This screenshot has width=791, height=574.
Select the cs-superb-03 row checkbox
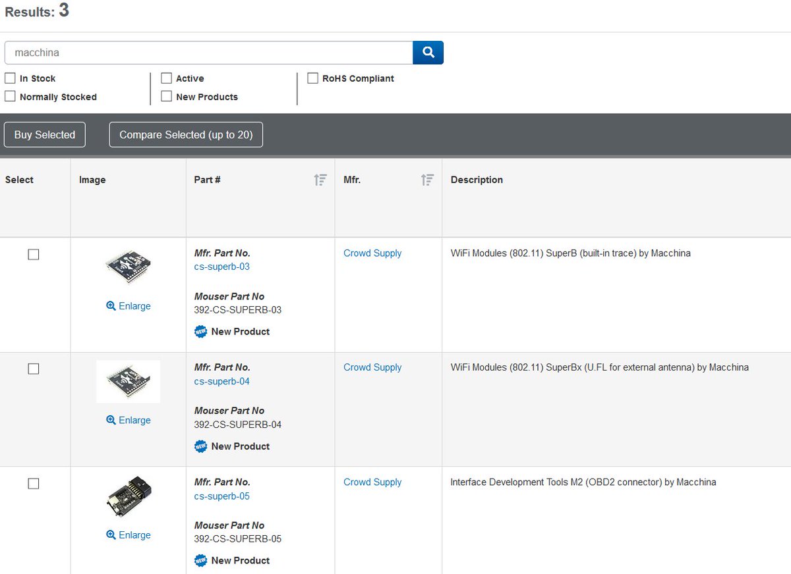click(x=34, y=255)
